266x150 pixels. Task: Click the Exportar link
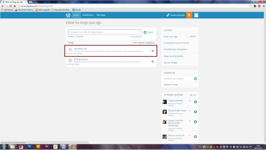[80, 37]
